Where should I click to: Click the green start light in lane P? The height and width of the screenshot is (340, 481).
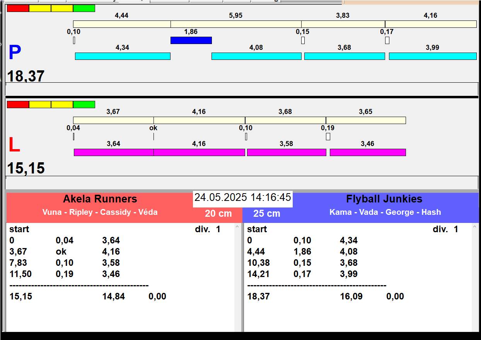click(84, 8)
